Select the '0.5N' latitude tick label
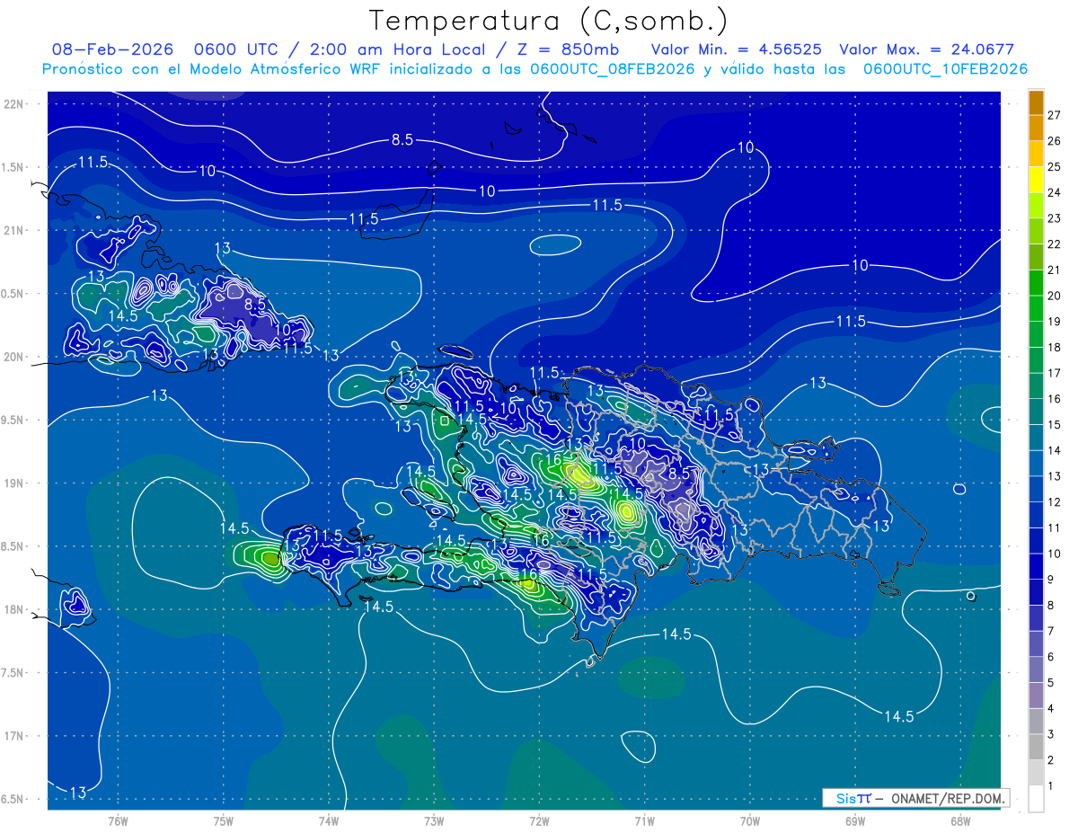This screenshot has height=833, width=1078. [13, 294]
